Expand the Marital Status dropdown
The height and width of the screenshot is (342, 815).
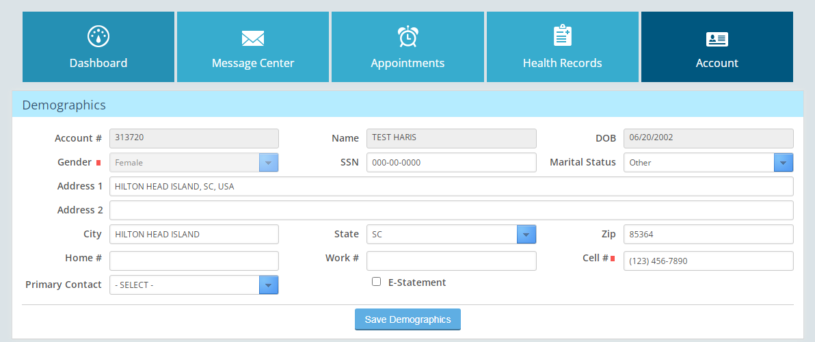pyautogui.click(x=708, y=162)
